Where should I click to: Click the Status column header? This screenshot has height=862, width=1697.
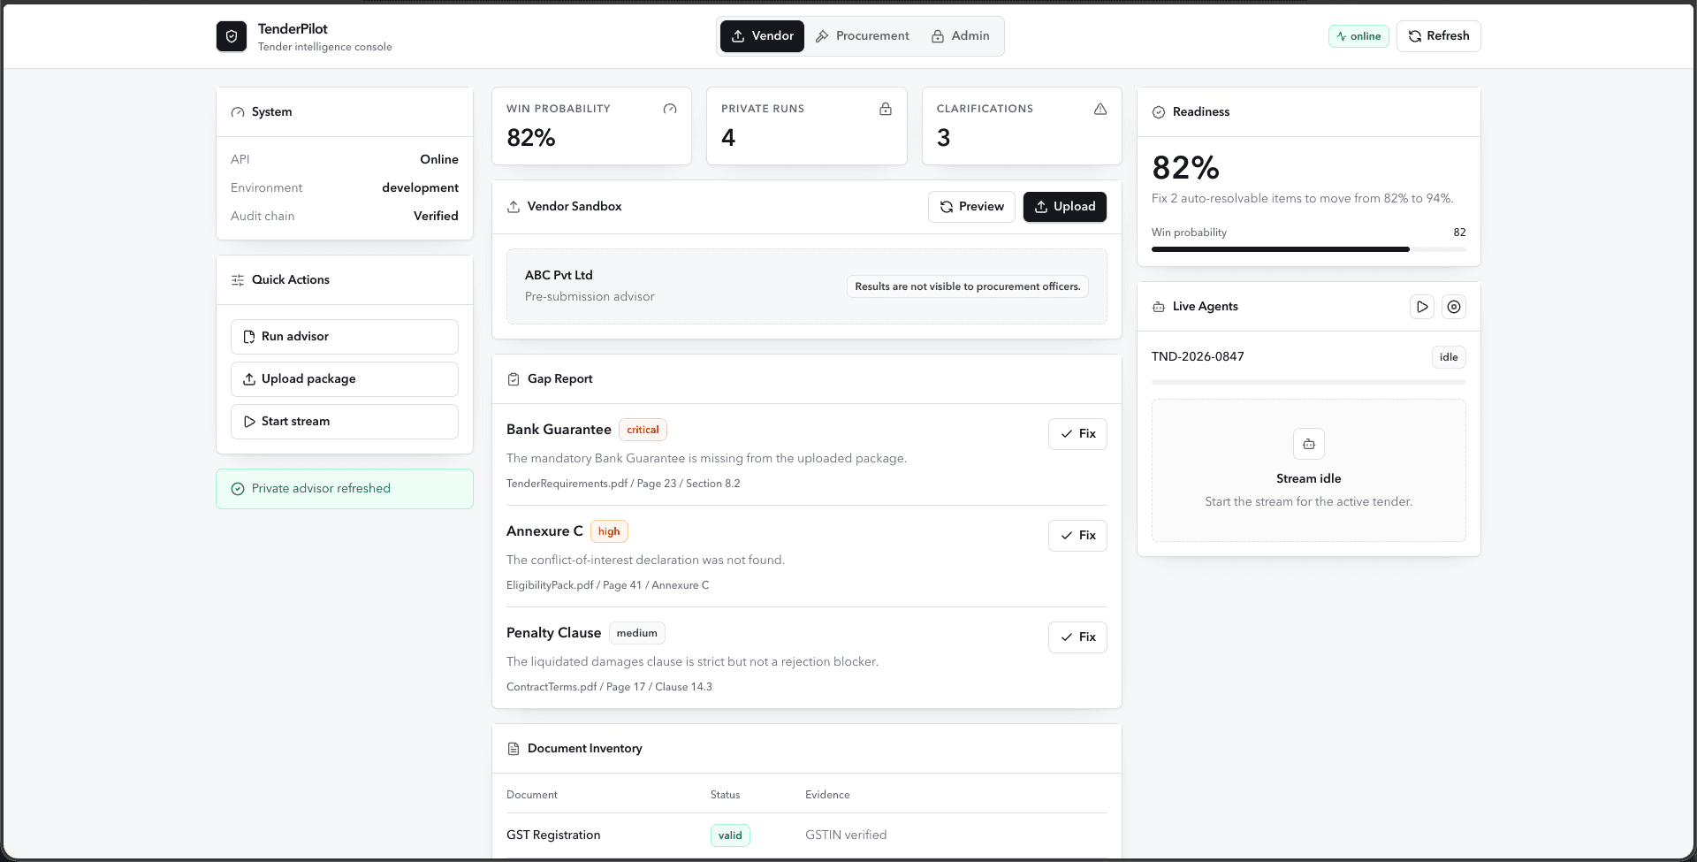coord(725,795)
